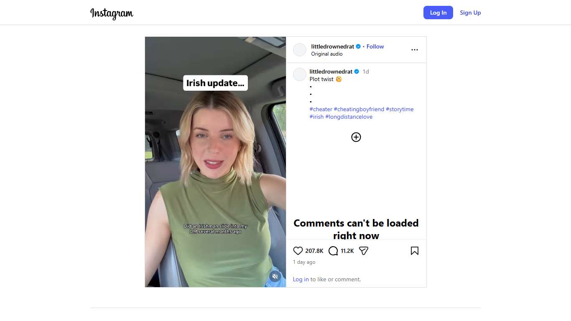Image resolution: width=571 pixels, height=321 pixels.
Task: Click the Instagram logo
Action: click(112, 13)
